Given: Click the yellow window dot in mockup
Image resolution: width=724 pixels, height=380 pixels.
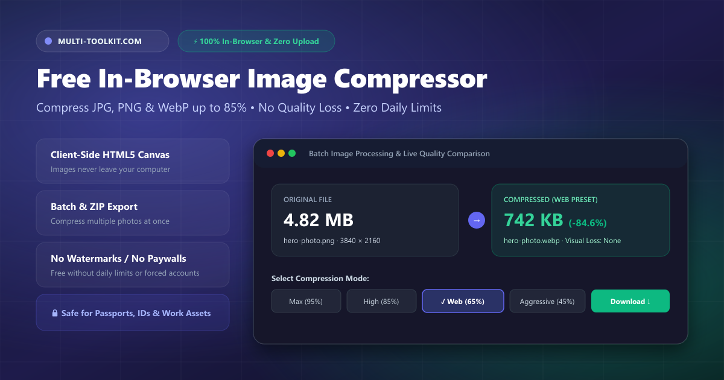Looking at the screenshot, I should coord(281,153).
